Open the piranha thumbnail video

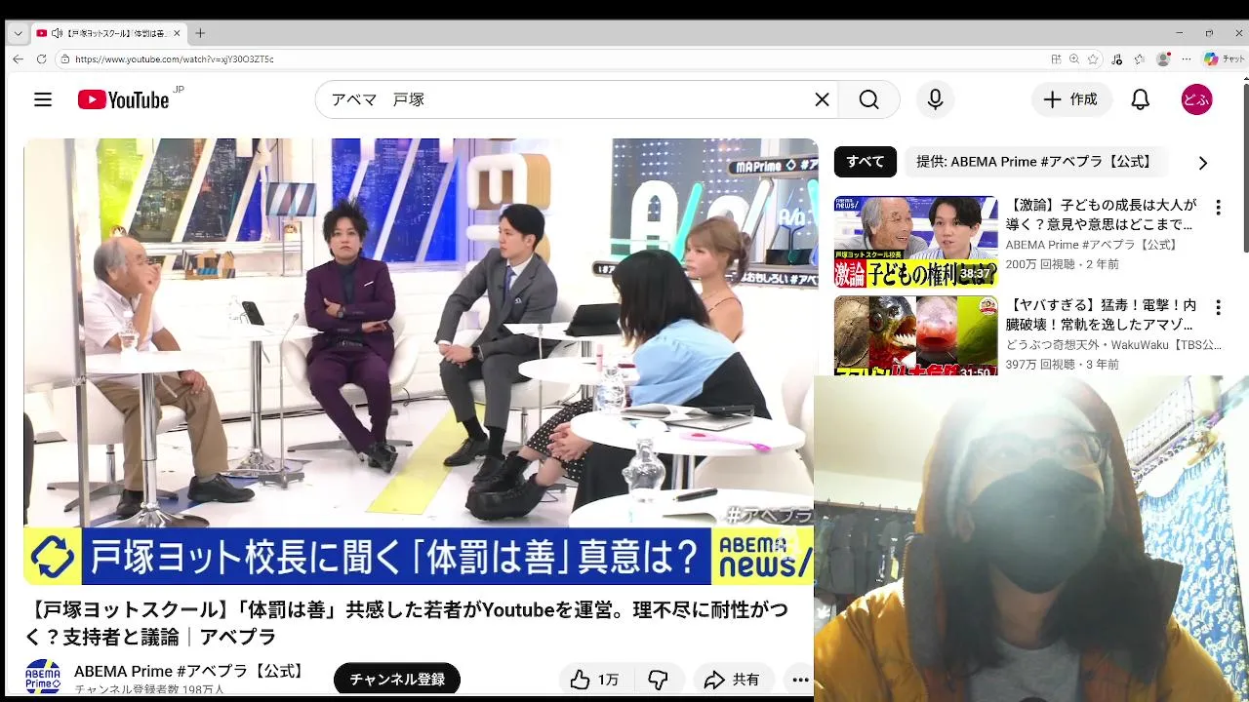(x=915, y=336)
